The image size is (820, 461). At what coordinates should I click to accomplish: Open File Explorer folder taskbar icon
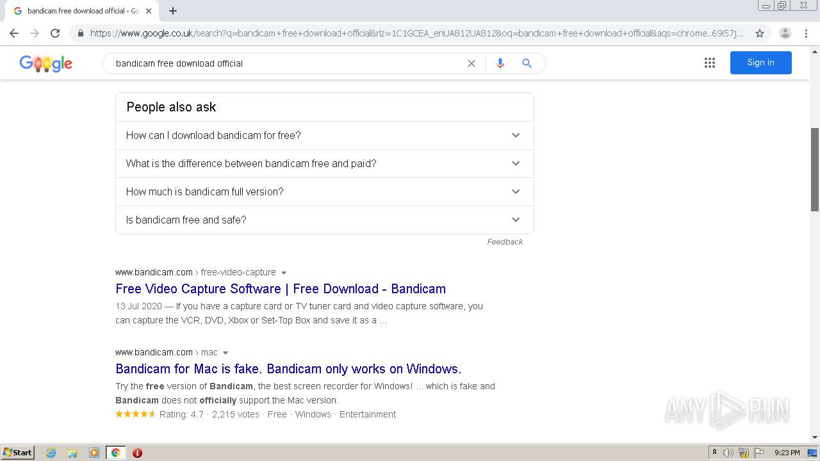(72, 453)
